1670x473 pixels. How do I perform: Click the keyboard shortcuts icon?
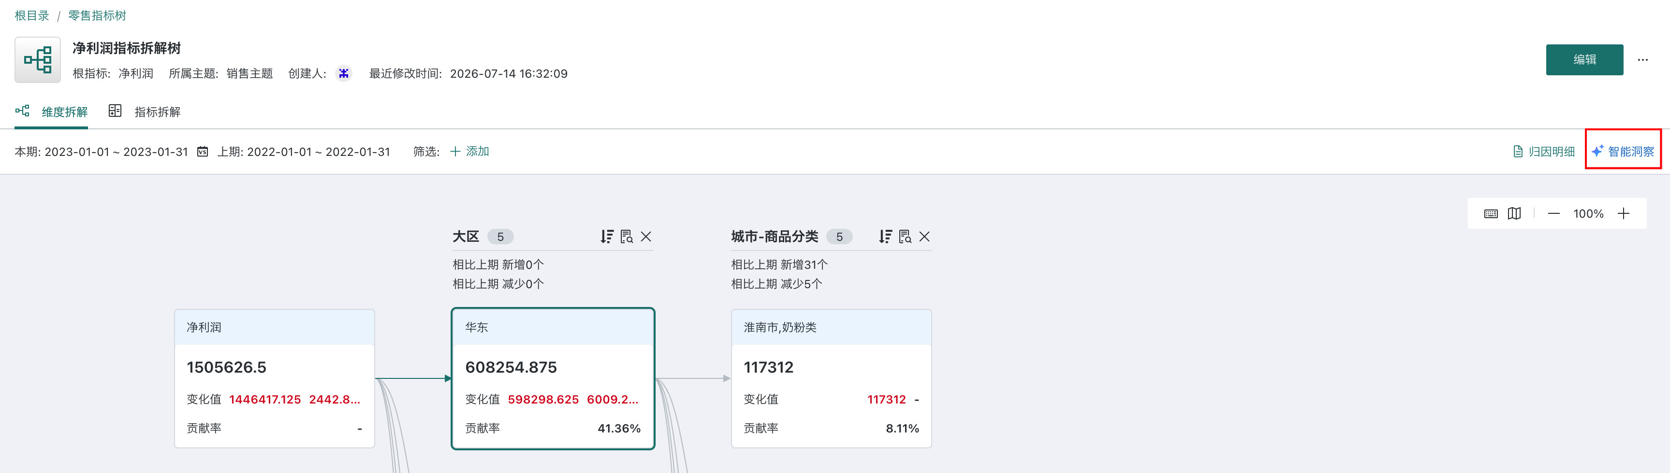(1491, 213)
